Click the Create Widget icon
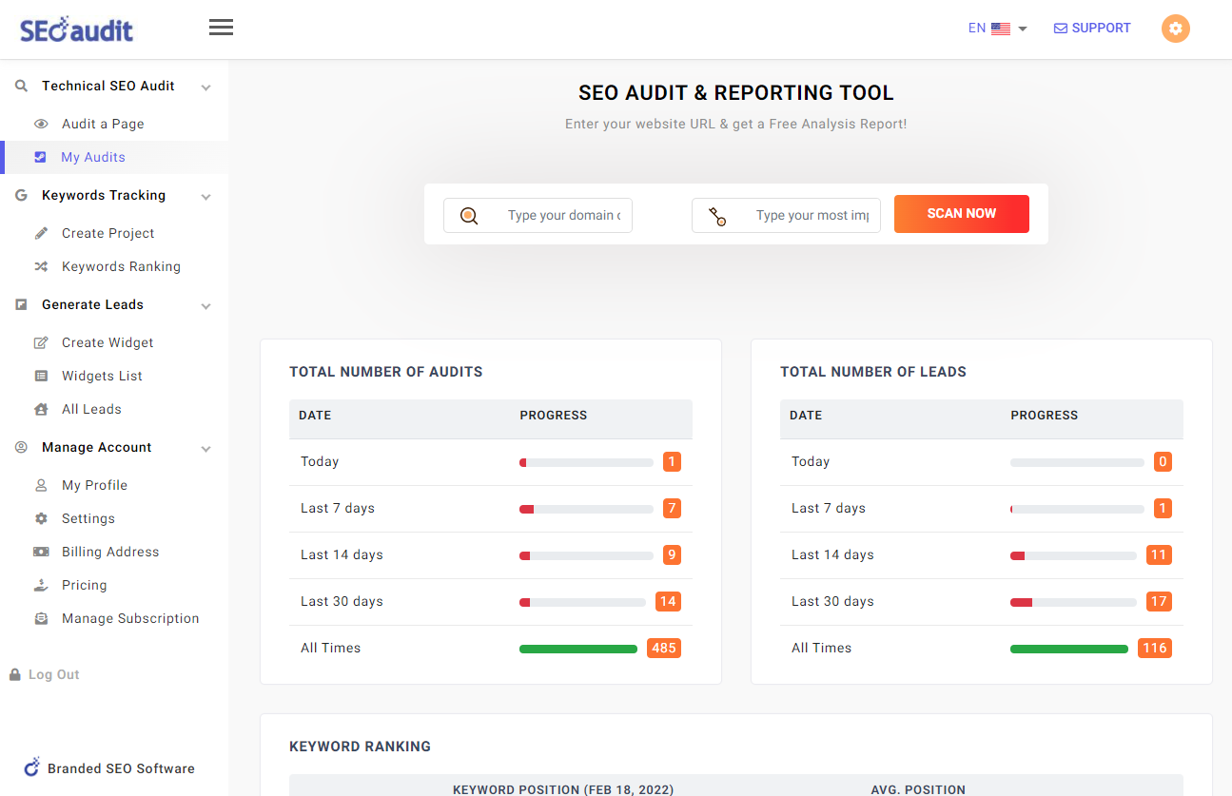 [41, 342]
